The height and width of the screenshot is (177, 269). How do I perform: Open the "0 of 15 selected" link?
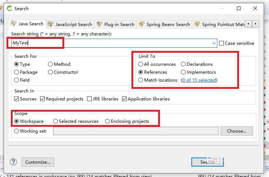(199, 80)
